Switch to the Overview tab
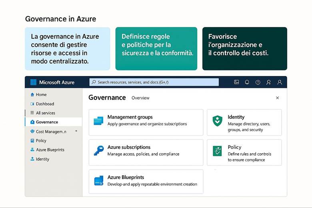This screenshot has height=208, width=312. point(140,98)
